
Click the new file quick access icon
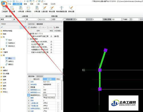pyautogui.click(x=8, y=1)
